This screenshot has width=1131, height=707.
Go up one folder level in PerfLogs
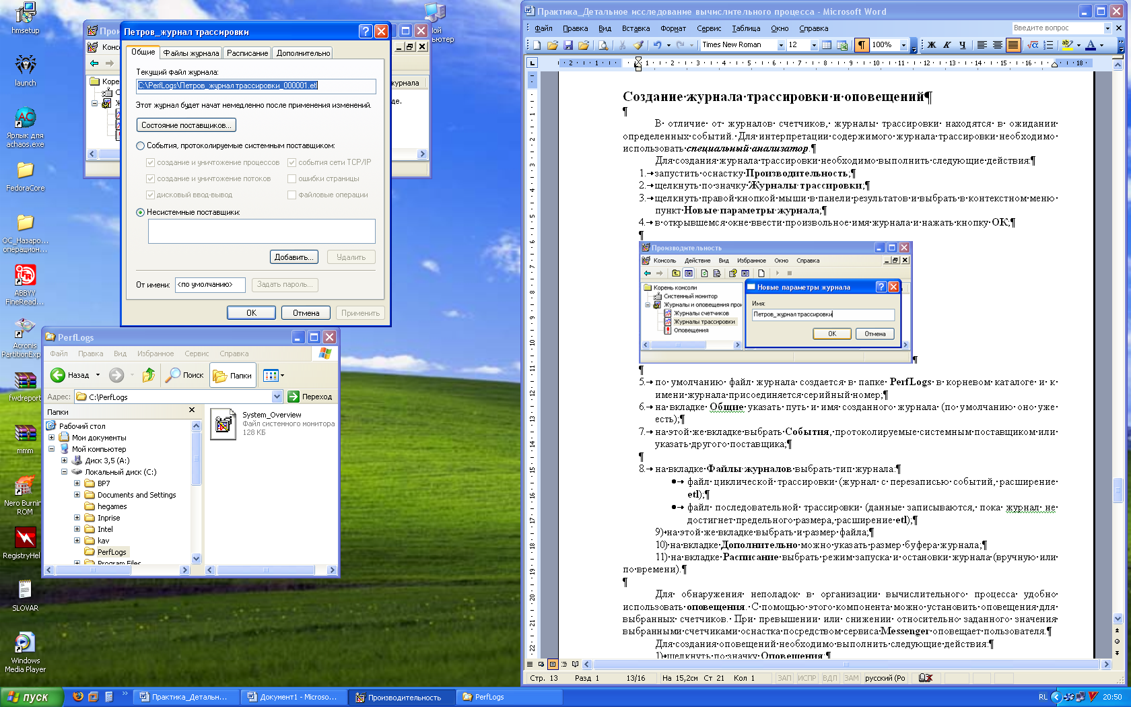149,375
